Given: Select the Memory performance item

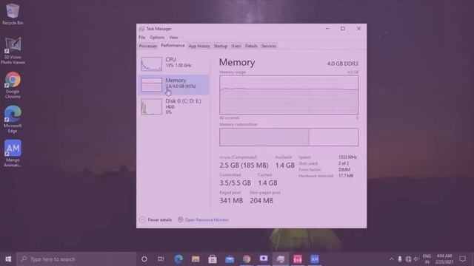Looking at the screenshot, I should click(175, 84).
